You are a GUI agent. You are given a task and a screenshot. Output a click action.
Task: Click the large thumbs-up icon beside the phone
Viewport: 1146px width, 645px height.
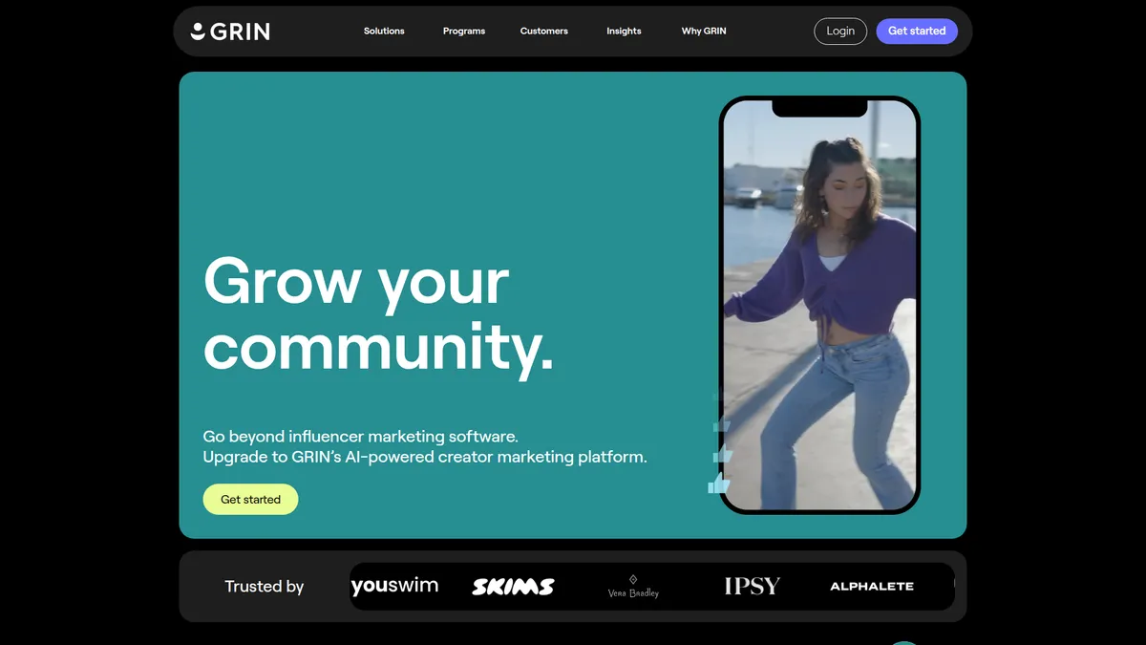tap(718, 484)
